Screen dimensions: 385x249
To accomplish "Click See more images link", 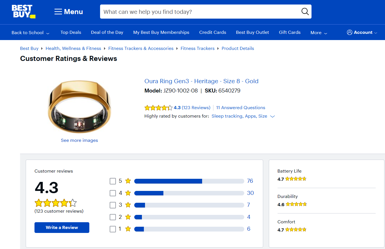I will [79, 140].
